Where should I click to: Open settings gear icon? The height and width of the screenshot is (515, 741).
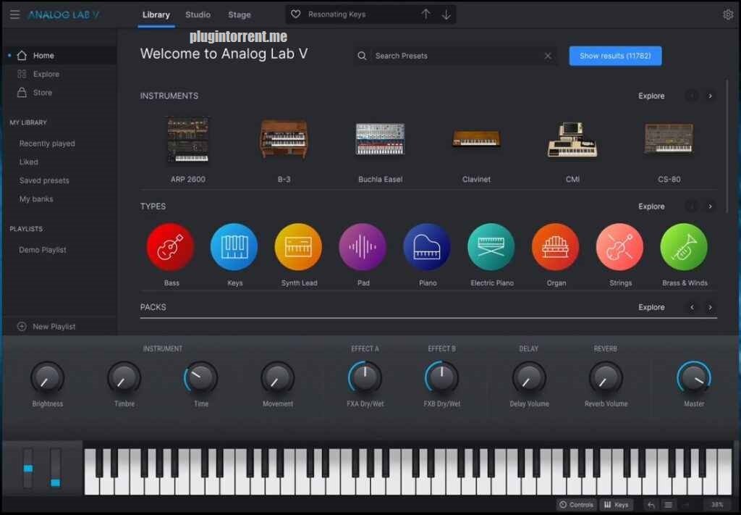[728, 14]
